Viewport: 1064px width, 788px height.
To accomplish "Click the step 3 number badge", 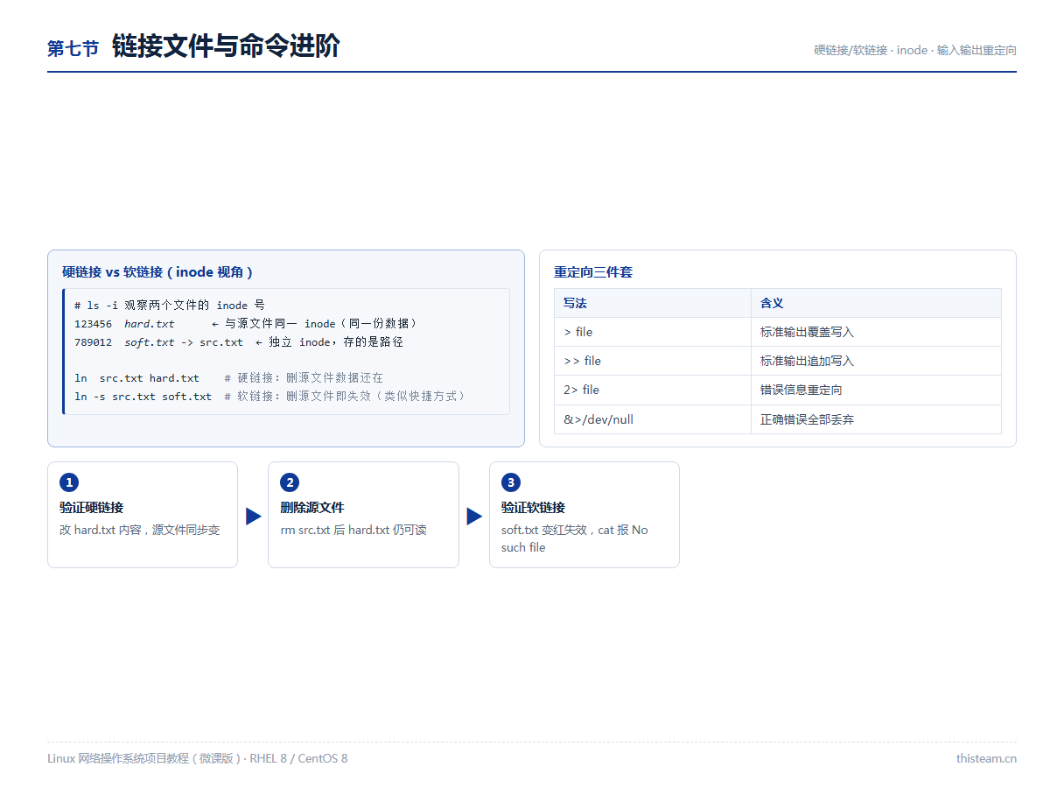I will [x=511, y=482].
